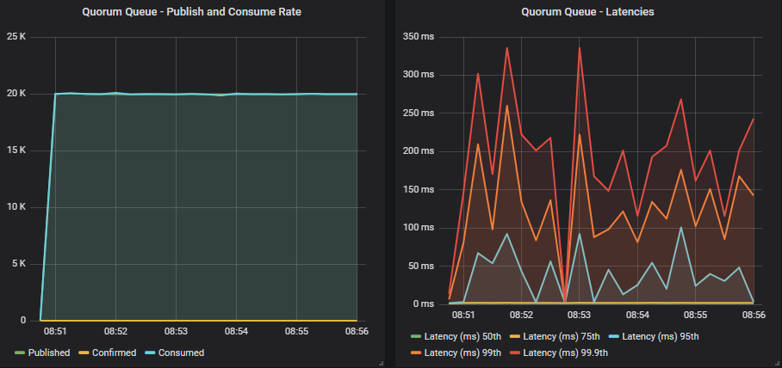Toggle the Published series legend label

coord(48,353)
